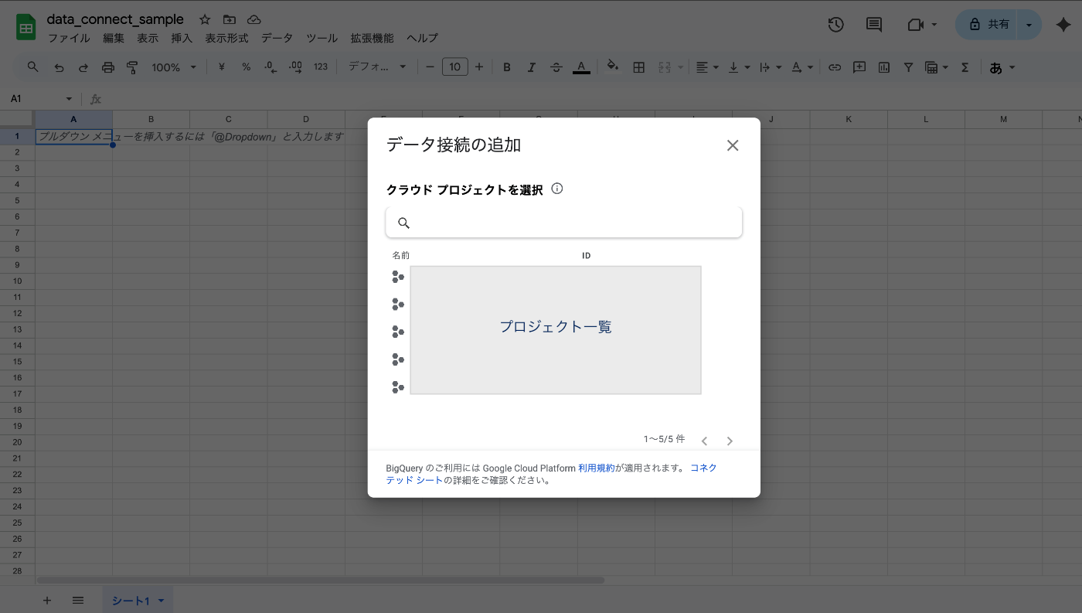Decrease decimal places

click(x=270, y=67)
